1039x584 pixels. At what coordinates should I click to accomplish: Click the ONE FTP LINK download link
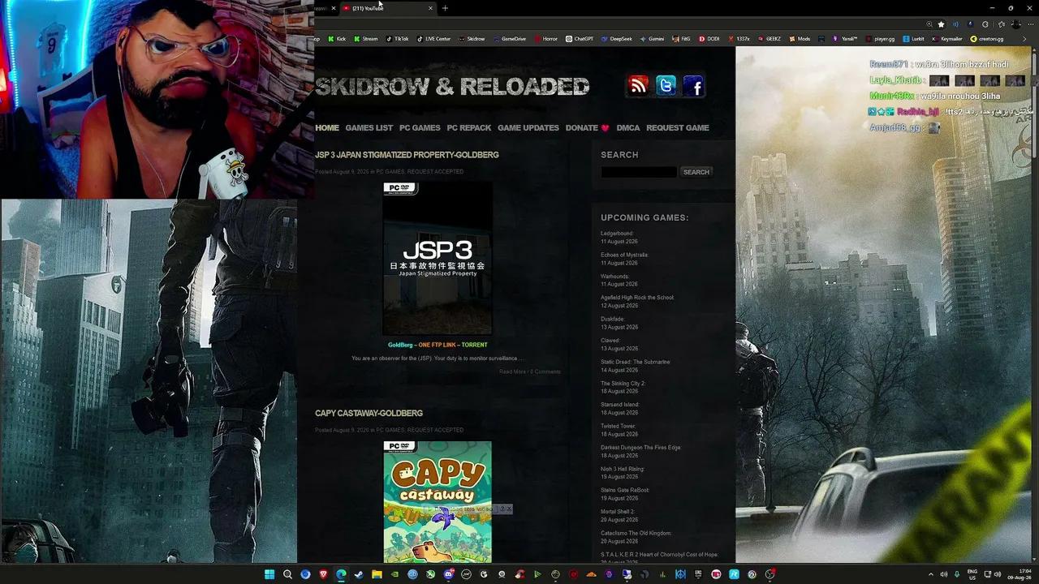(x=438, y=345)
